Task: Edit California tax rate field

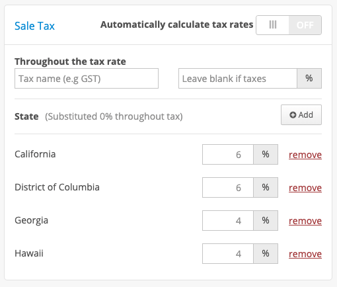Action: click(228, 155)
